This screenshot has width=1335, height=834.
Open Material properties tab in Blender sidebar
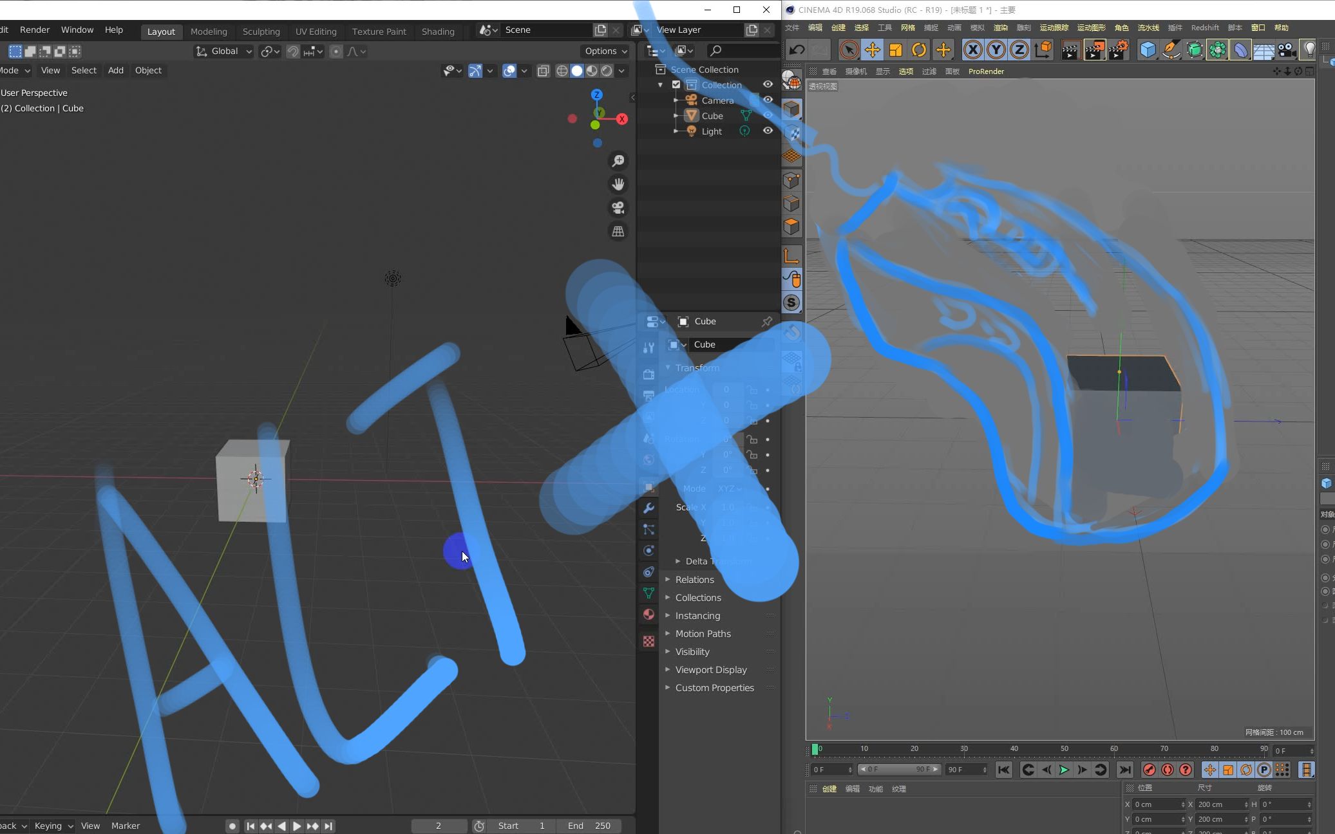click(x=648, y=615)
